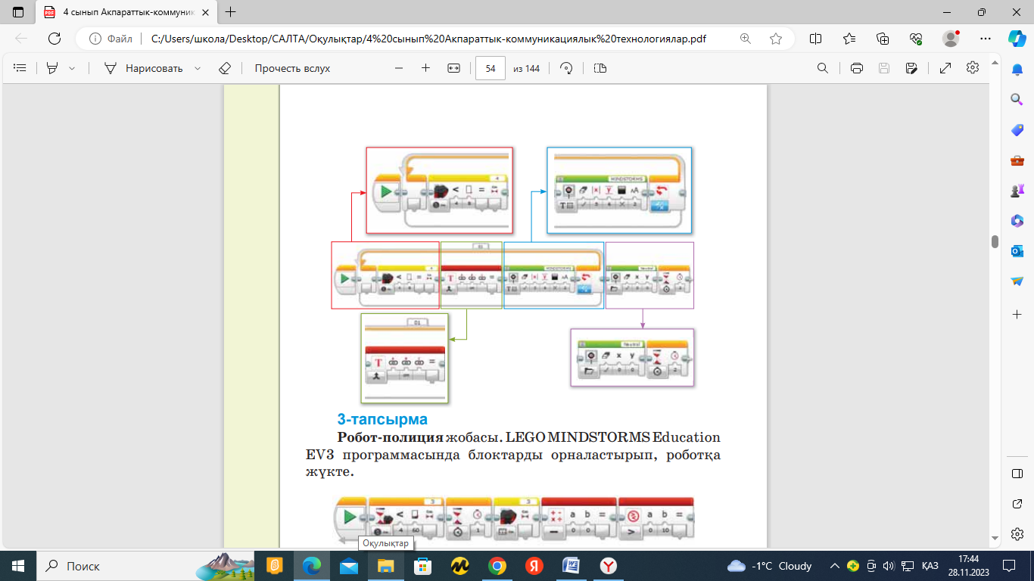This screenshot has width=1034, height=581.
Task: Open the Windows Start menu
Action: (x=18, y=565)
